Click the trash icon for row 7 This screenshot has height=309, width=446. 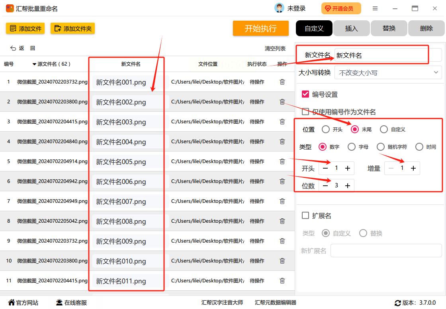[x=282, y=201]
